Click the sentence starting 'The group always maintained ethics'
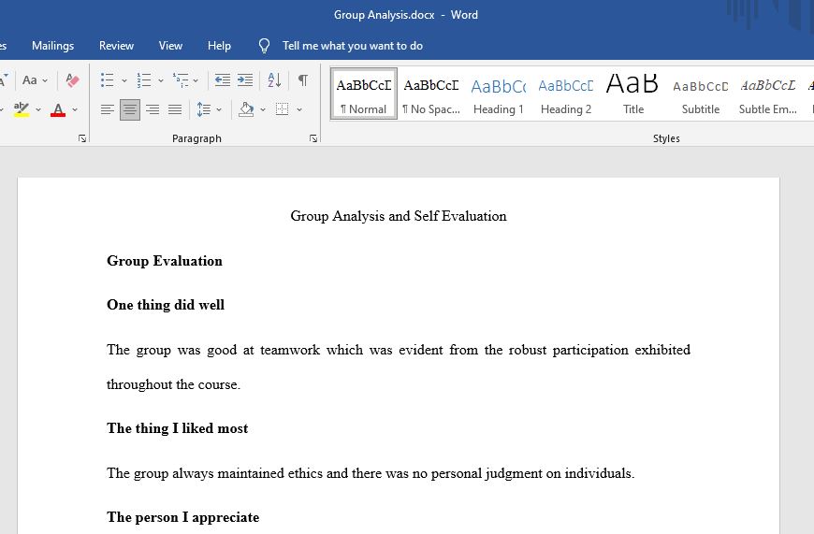The height and width of the screenshot is (534, 814). 371,473
